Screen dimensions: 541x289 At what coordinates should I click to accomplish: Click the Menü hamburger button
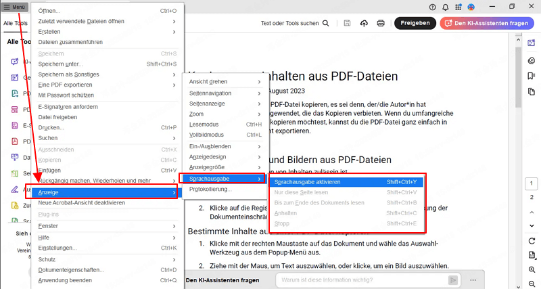pos(14,7)
